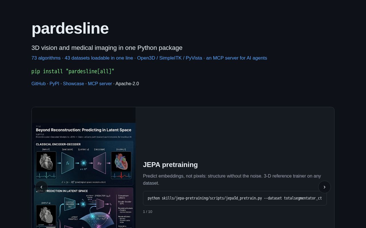Open the JEPA slide diagram image
The image size is (366, 228).
point(83,175)
